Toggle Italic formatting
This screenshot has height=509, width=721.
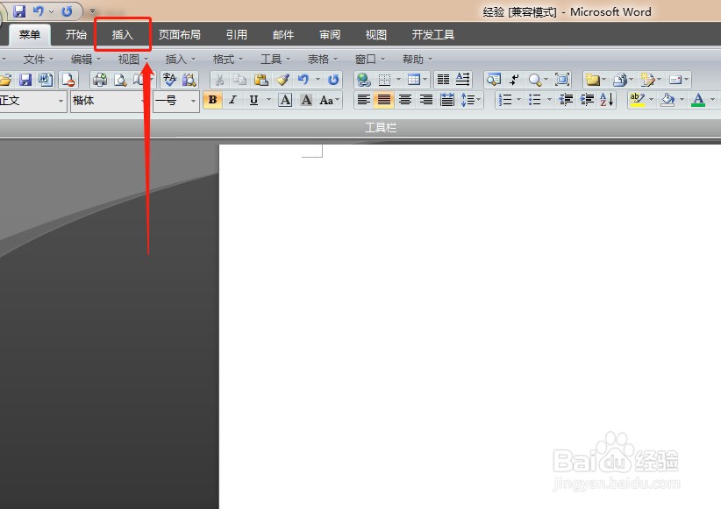coord(232,100)
